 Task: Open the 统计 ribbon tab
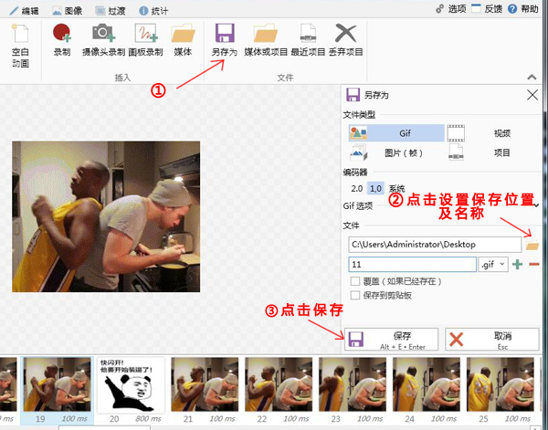(153, 10)
